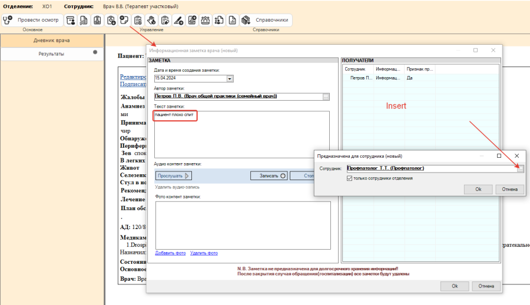The height and width of the screenshot is (305, 530).
Task: Click the play triangle on Прослушать button
Action: [188, 176]
